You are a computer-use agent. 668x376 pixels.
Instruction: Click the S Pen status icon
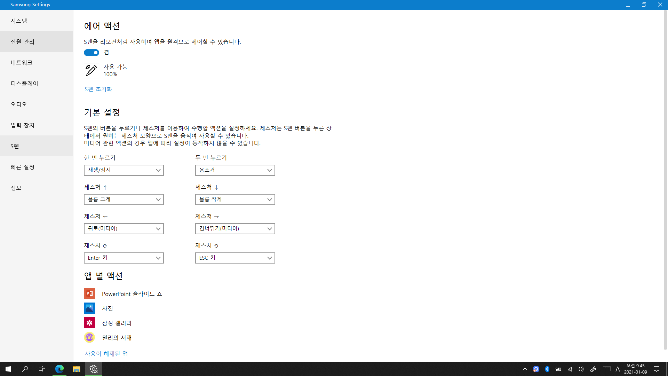91,71
